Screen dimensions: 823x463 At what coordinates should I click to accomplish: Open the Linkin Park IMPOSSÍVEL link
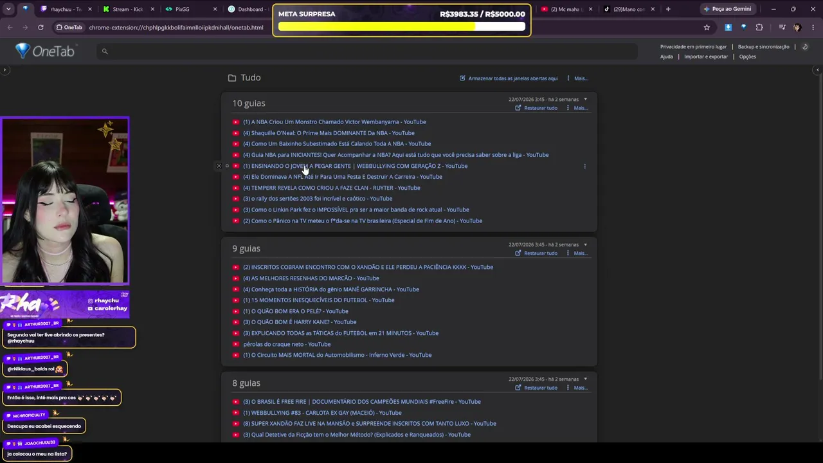tap(356, 210)
